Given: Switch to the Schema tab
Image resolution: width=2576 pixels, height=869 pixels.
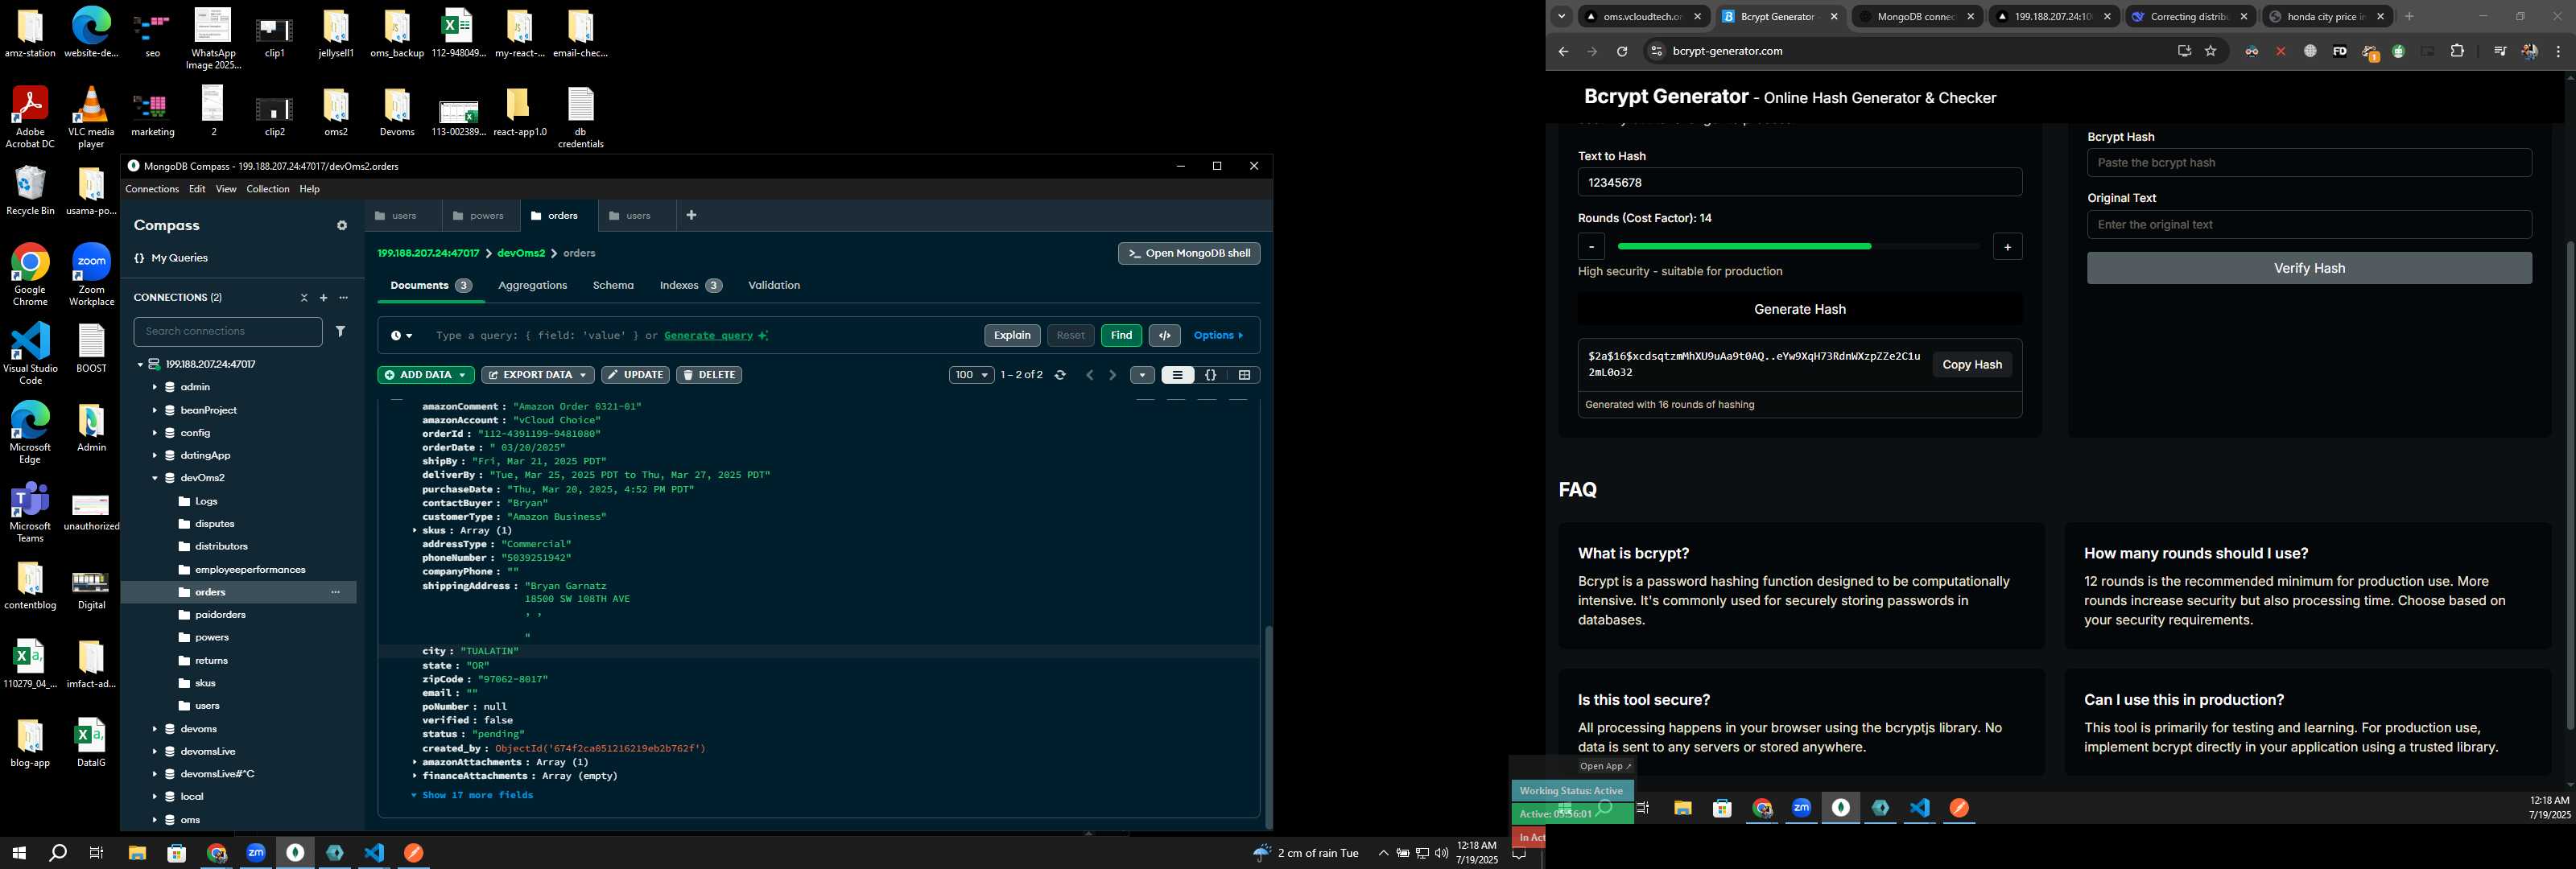Looking at the screenshot, I should [x=613, y=286].
